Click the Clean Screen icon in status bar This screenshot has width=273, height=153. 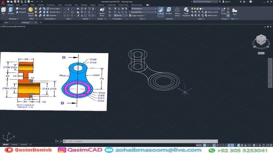tap(267, 145)
